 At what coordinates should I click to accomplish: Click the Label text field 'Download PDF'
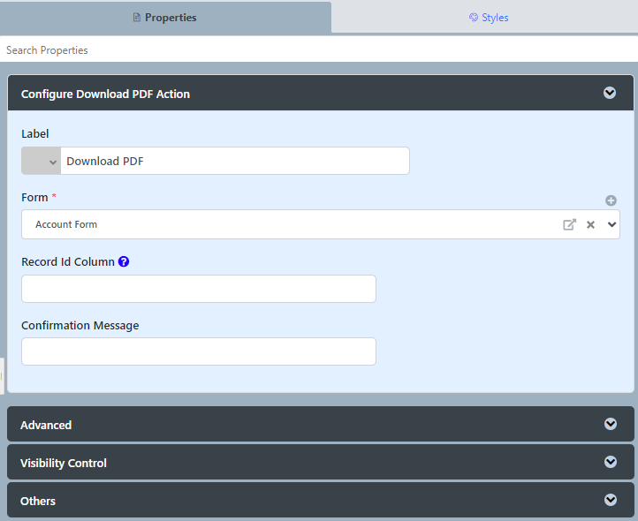click(x=234, y=161)
